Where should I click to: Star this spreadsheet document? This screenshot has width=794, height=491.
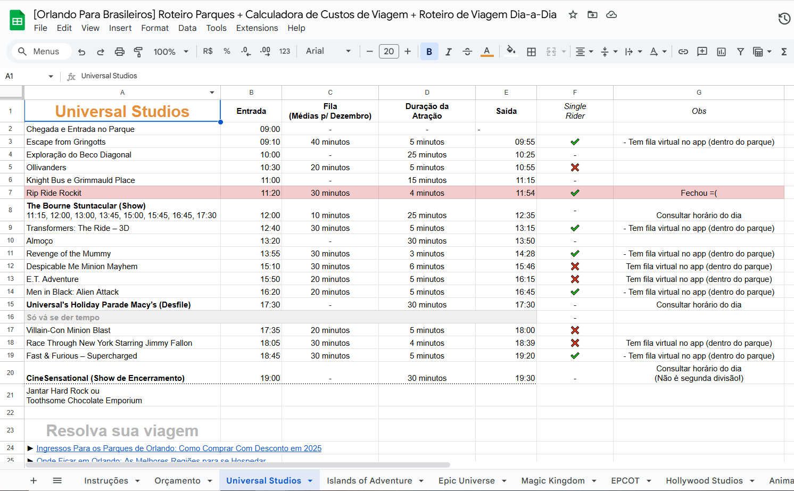pos(573,14)
